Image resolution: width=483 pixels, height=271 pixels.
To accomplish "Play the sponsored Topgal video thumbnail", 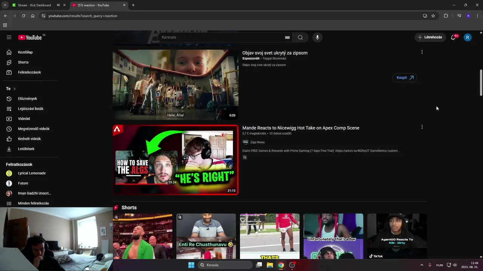I will [175, 85].
